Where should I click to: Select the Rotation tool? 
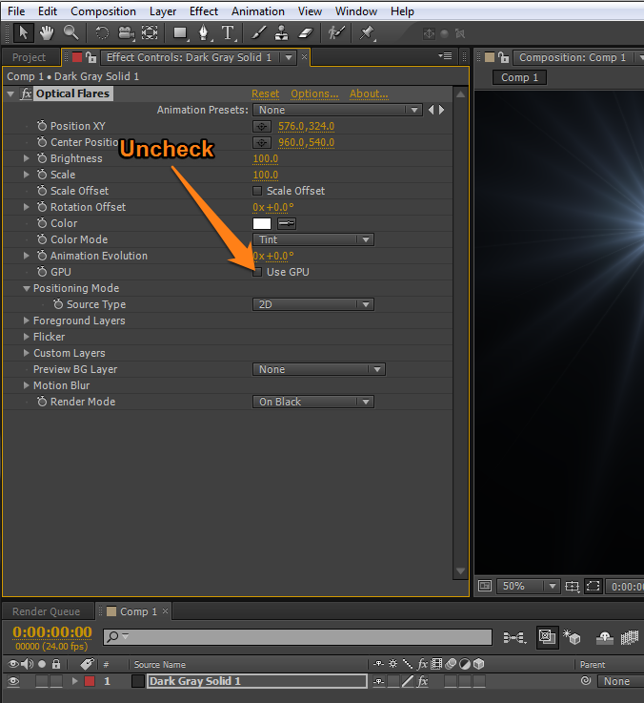102,32
